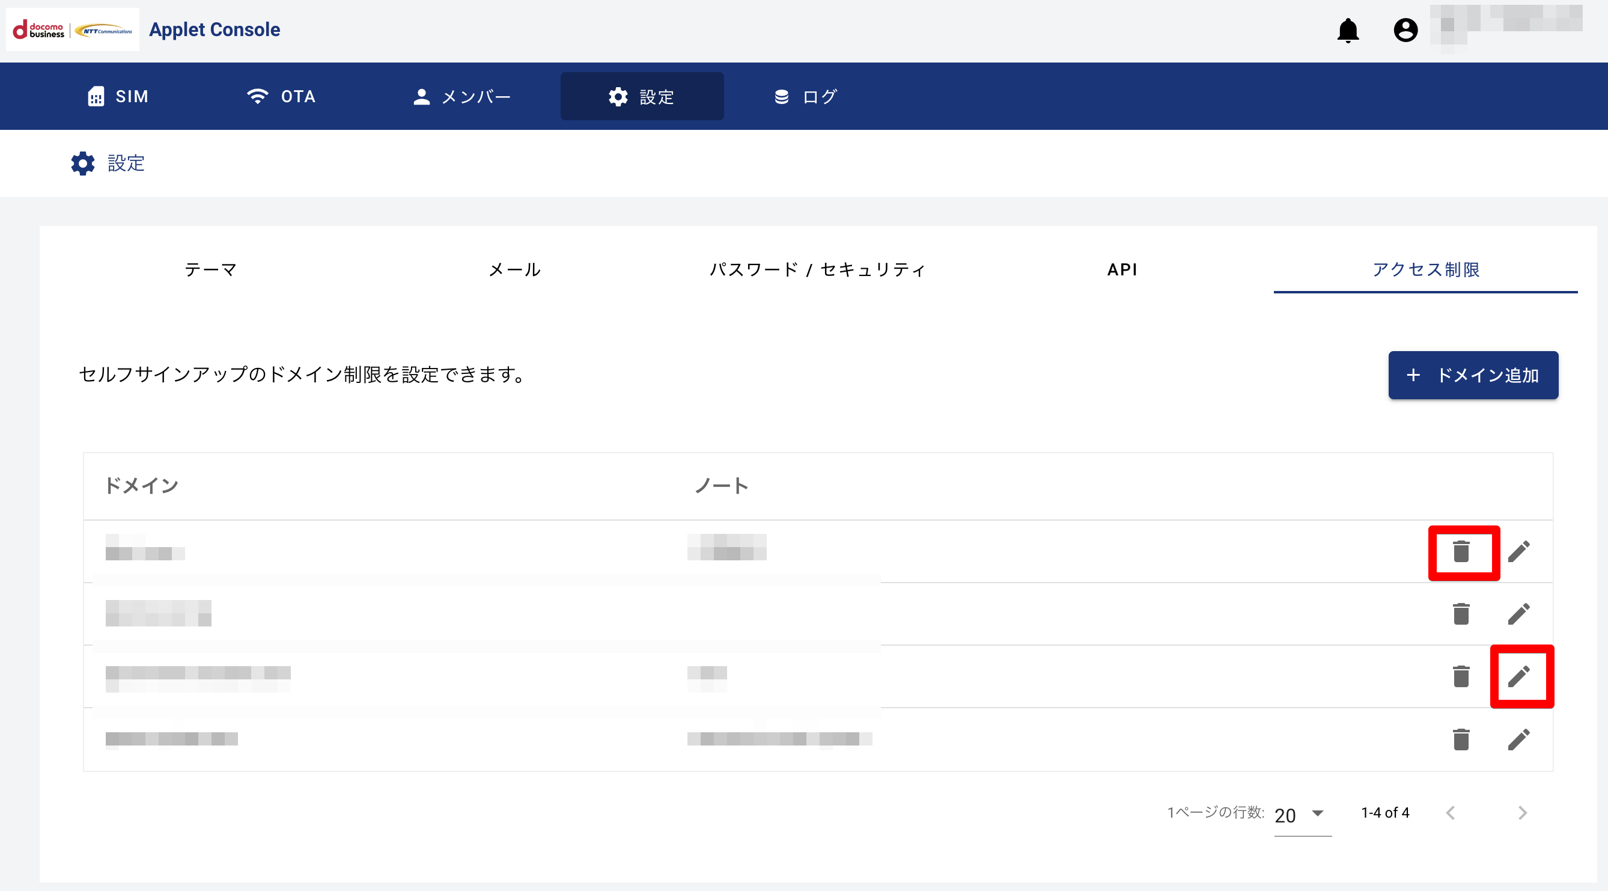
Task: Open the user account icon
Action: [1405, 30]
